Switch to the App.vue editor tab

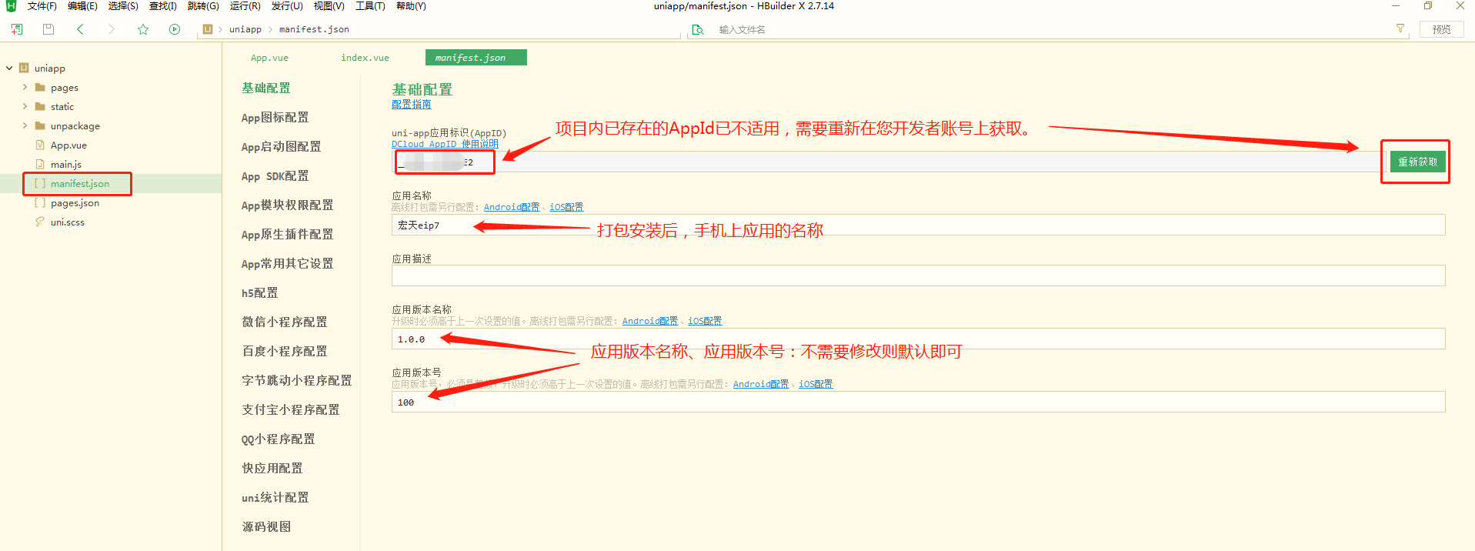click(x=269, y=58)
